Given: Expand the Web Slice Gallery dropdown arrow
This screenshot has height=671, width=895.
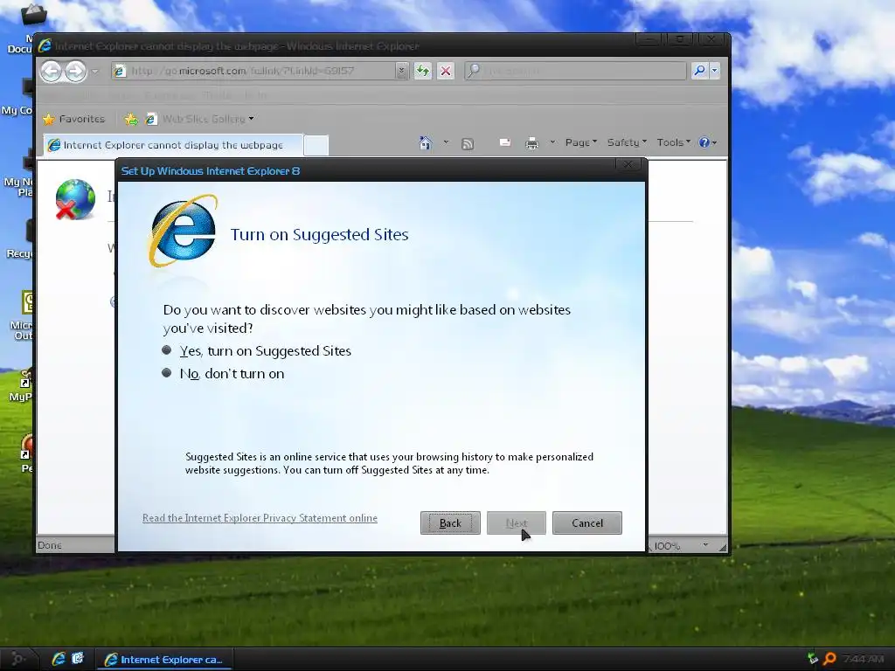Looking at the screenshot, I should tap(251, 119).
